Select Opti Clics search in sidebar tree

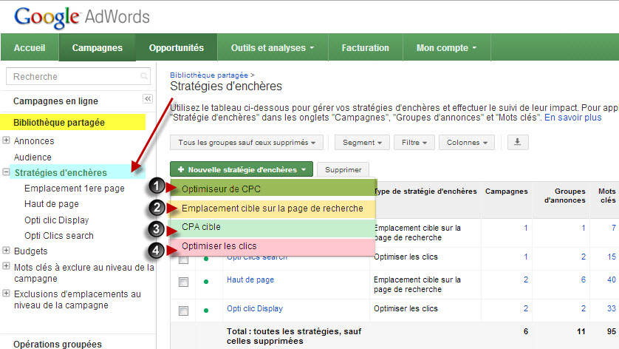coord(59,236)
